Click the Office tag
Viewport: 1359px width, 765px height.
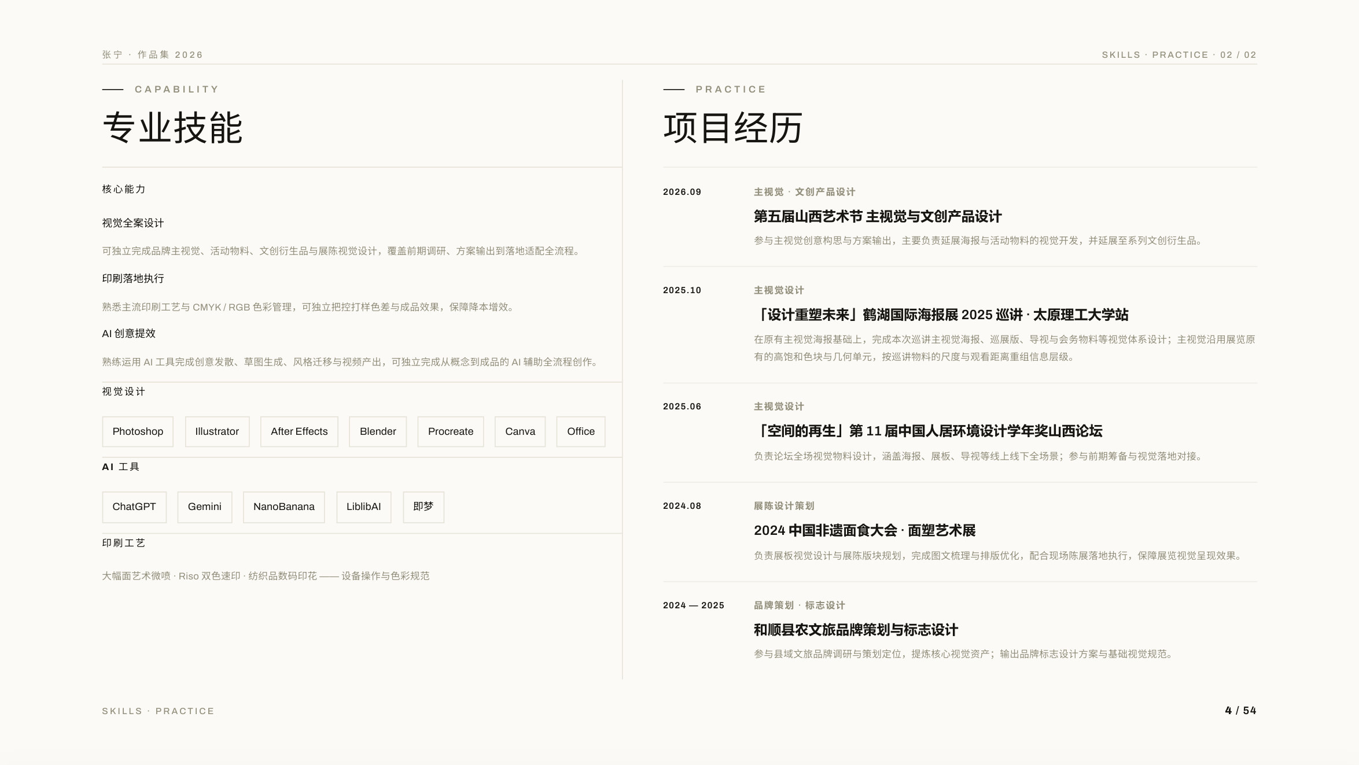pos(581,431)
